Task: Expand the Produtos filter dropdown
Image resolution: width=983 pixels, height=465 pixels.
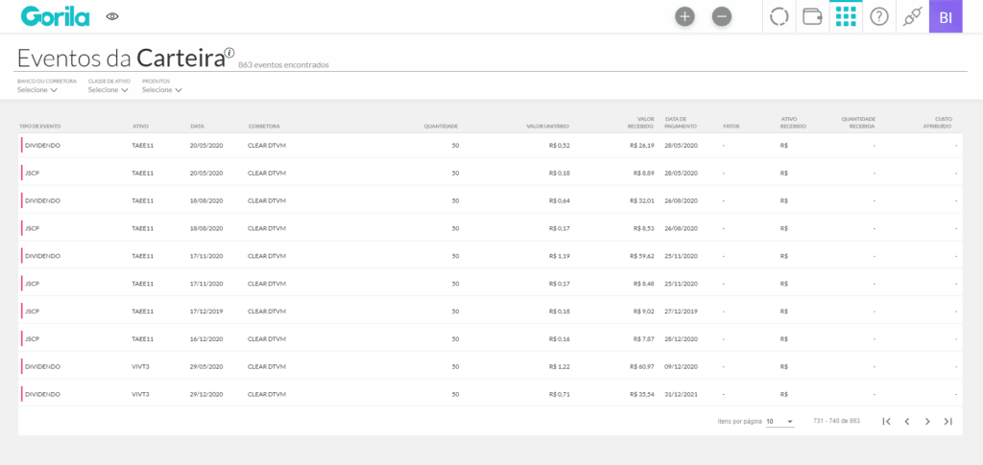Action: (x=161, y=90)
